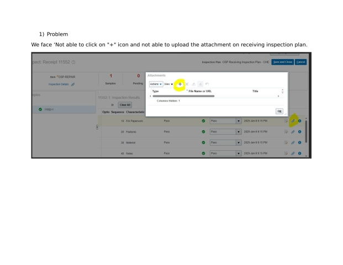The width and height of the screenshot is (343, 265).
Task: Click the green check status on Notes row
Action: click(x=203, y=153)
